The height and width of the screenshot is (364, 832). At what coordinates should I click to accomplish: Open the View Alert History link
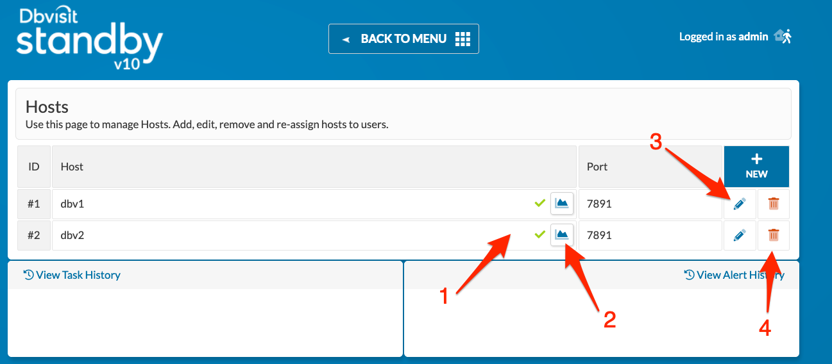734,275
